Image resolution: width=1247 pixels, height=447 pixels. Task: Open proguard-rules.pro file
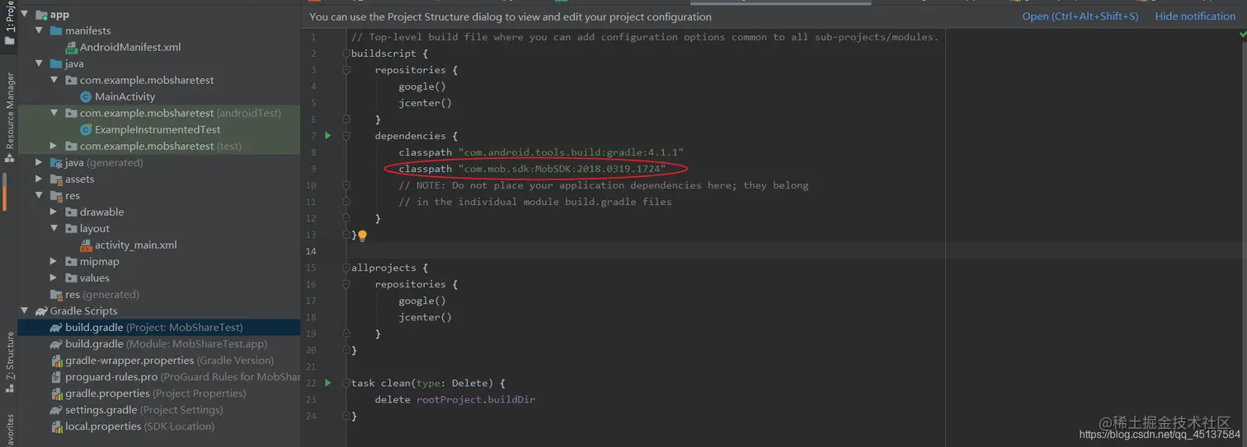click(175, 376)
